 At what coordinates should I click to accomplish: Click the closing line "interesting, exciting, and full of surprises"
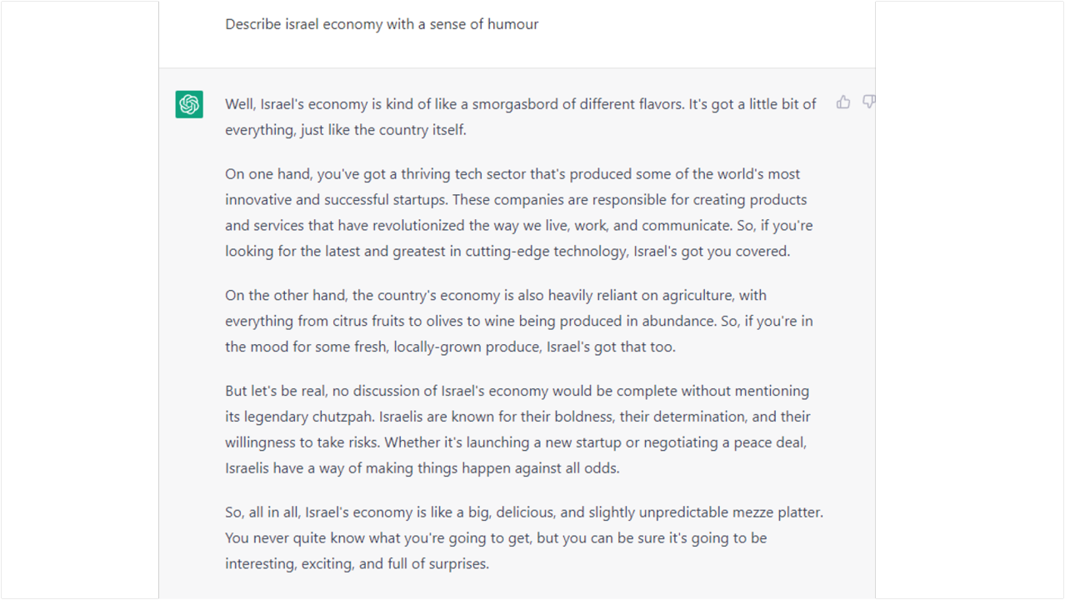click(357, 564)
